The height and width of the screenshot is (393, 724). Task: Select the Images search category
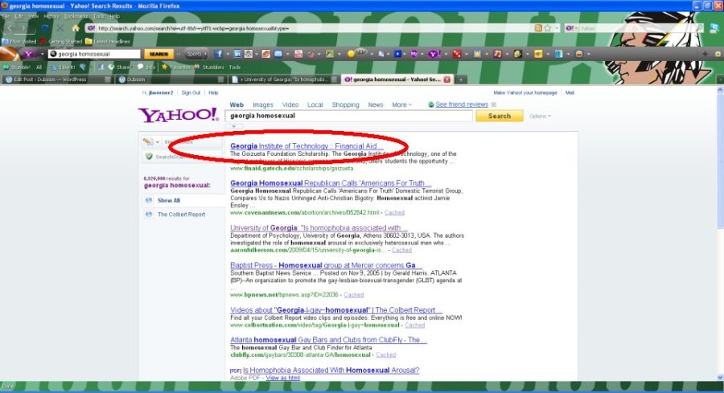(262, 104)
